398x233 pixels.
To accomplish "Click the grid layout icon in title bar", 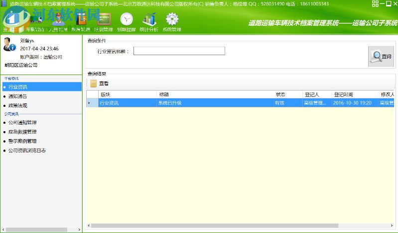I will click(x=375, y=3).
